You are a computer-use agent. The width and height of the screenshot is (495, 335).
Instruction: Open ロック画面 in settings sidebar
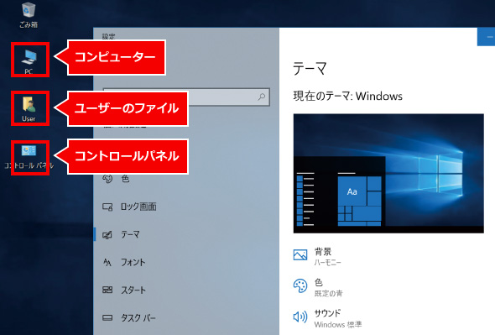pyautogui.click(x=129, y=207)
